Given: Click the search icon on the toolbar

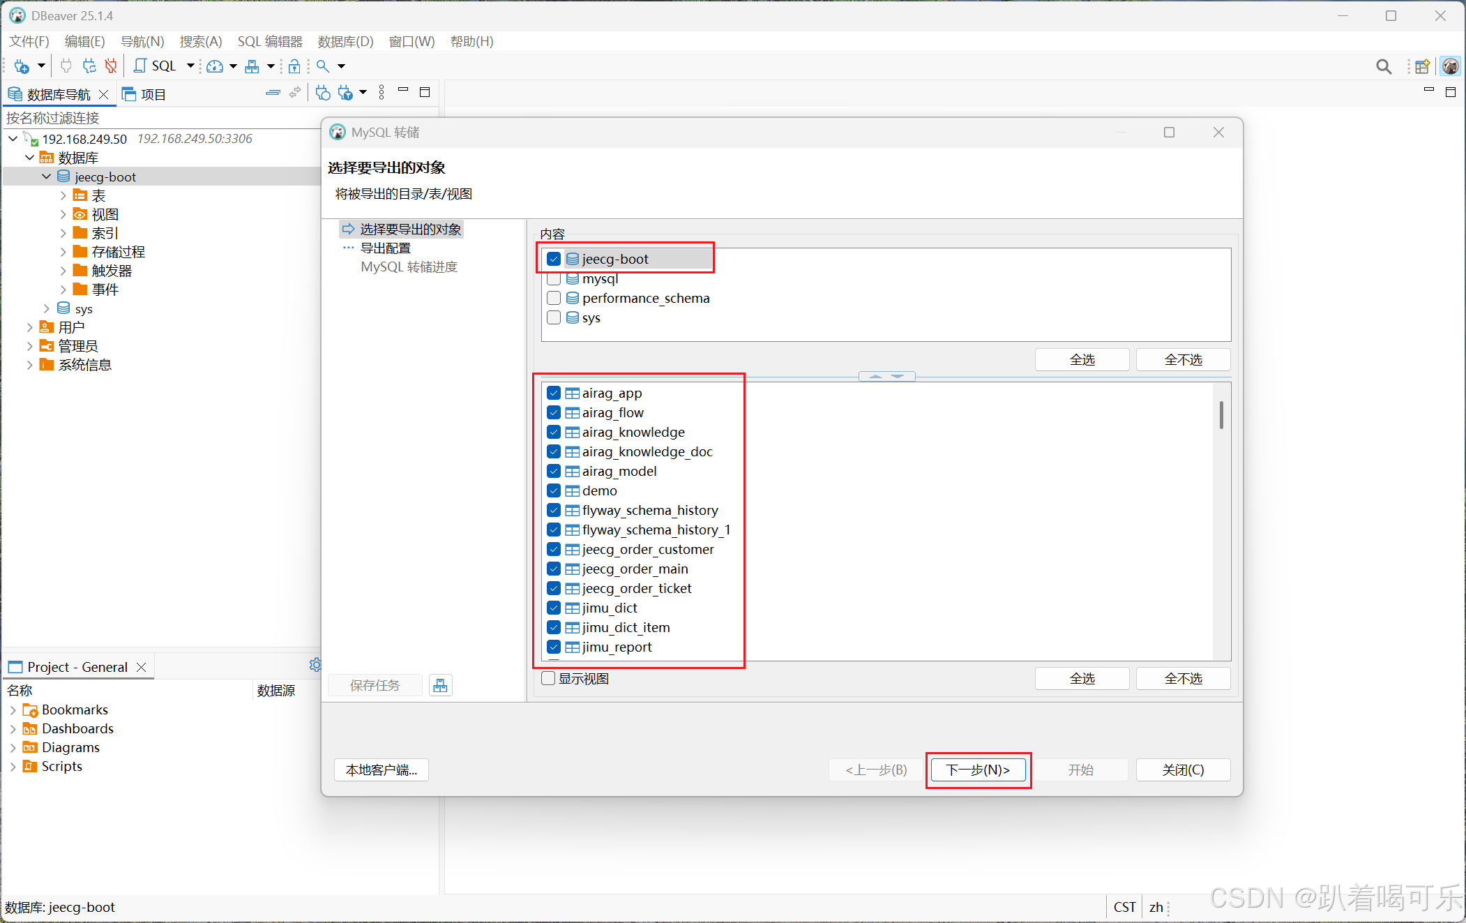Looking at the screenshot, I should [322, 66].
